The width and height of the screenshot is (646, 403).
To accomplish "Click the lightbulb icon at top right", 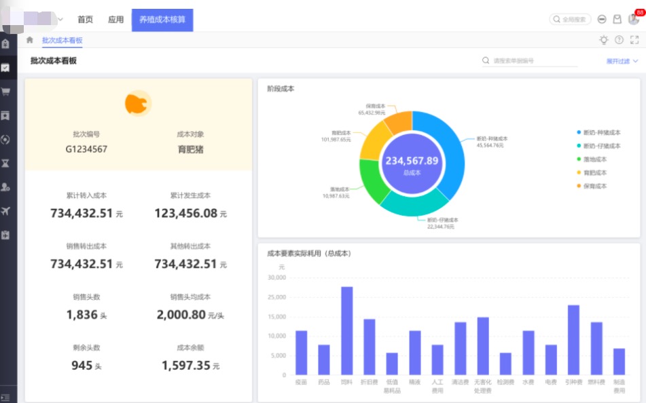I will [x=604, y=40].
